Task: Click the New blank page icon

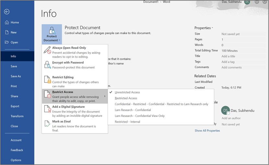Action: pos(7,32)
